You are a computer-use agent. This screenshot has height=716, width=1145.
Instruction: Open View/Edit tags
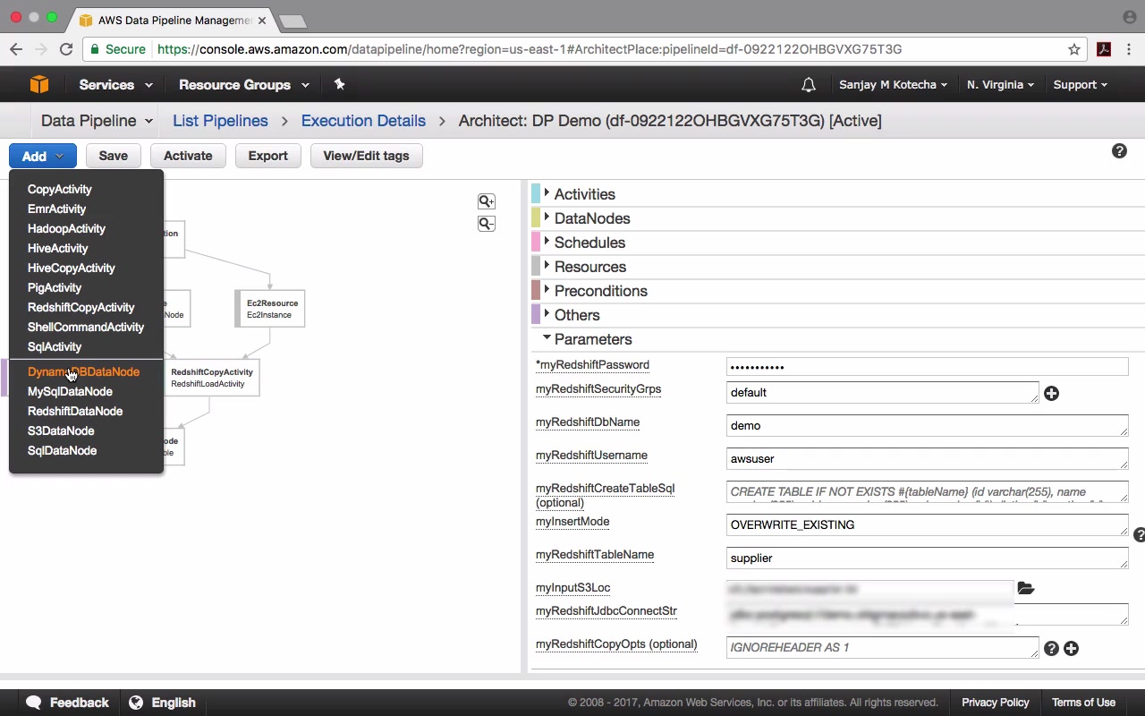tap(366, 156)
